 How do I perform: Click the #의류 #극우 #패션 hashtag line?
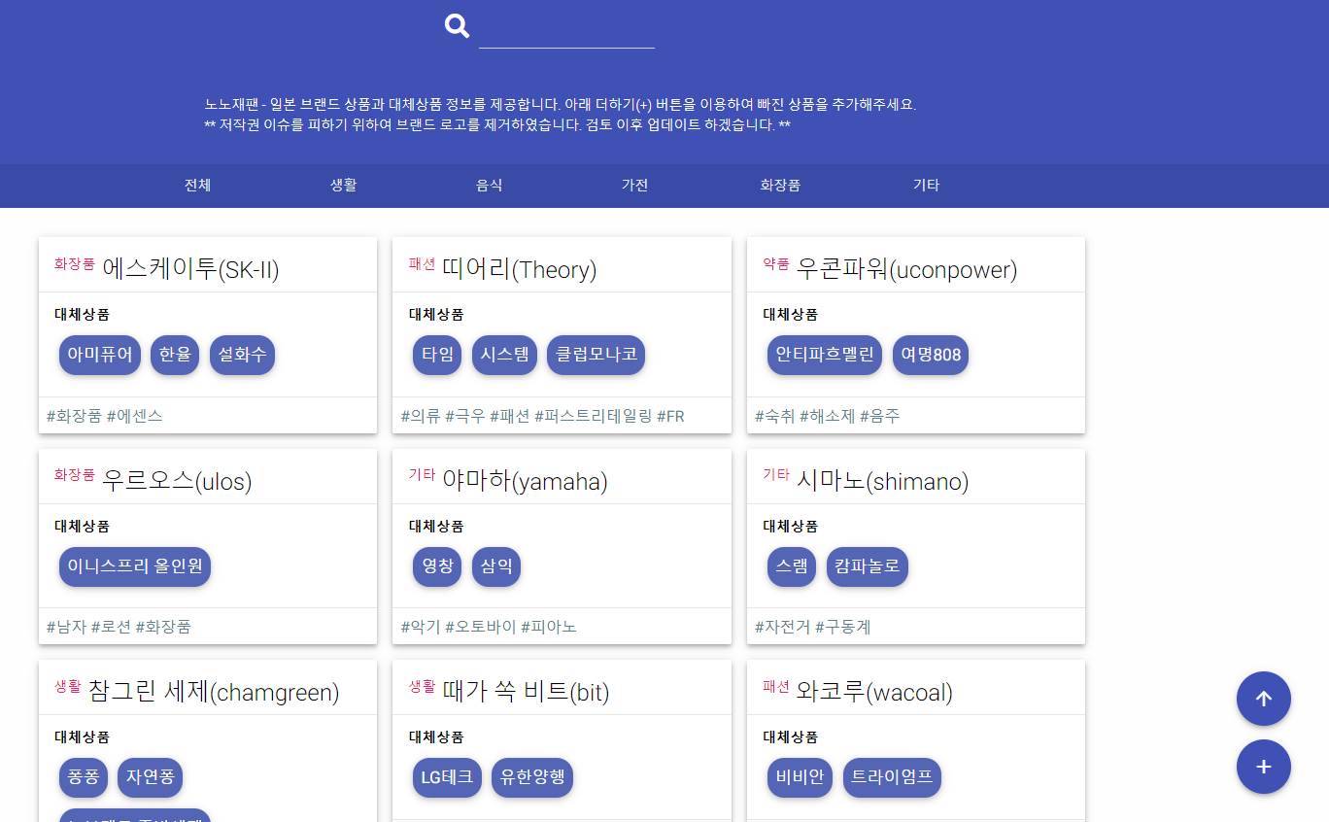tap(543, 416)
